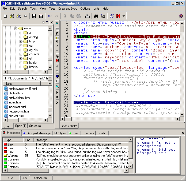Click the binoculars icon atop vertical toolbar
The image size is (186, 181).
57,23
